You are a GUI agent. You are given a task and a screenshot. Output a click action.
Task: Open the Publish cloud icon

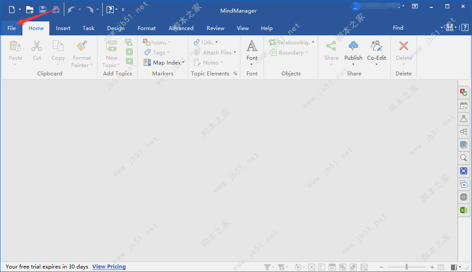coord(353,46)
